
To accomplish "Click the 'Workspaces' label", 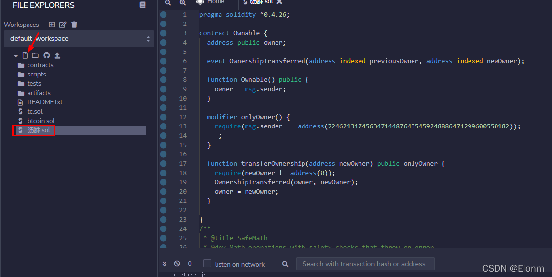I will click(x=22, y=25).
